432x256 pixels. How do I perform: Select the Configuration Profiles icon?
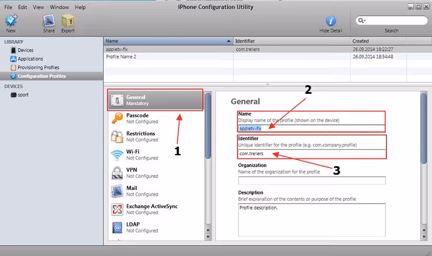pos(13,77)
